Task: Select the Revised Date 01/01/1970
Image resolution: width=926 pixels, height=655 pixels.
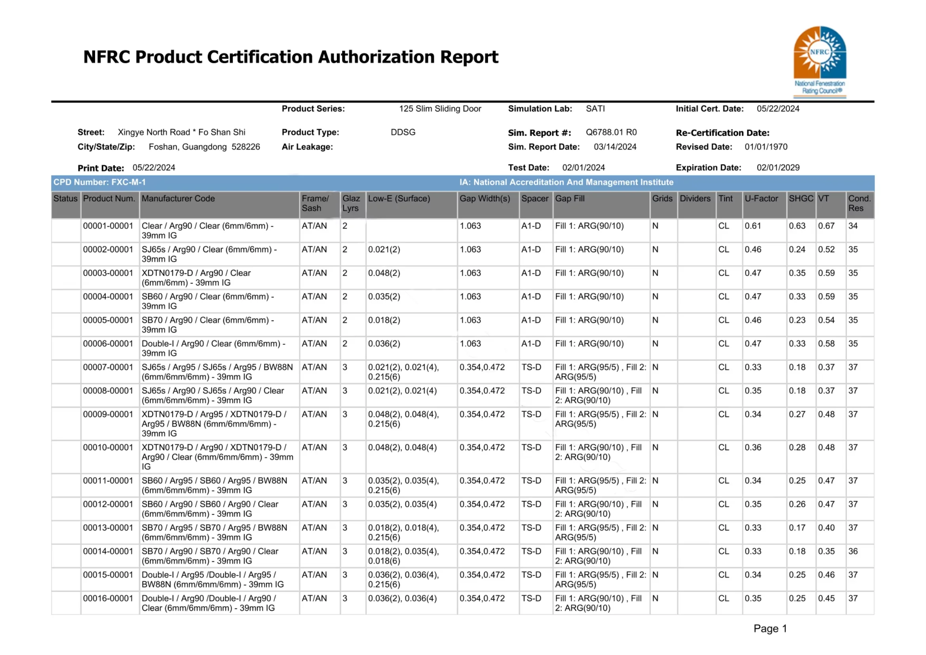Action: 766,147
